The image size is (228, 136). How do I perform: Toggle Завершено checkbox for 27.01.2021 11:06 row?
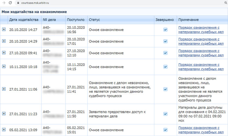click(x=165, y=89)
